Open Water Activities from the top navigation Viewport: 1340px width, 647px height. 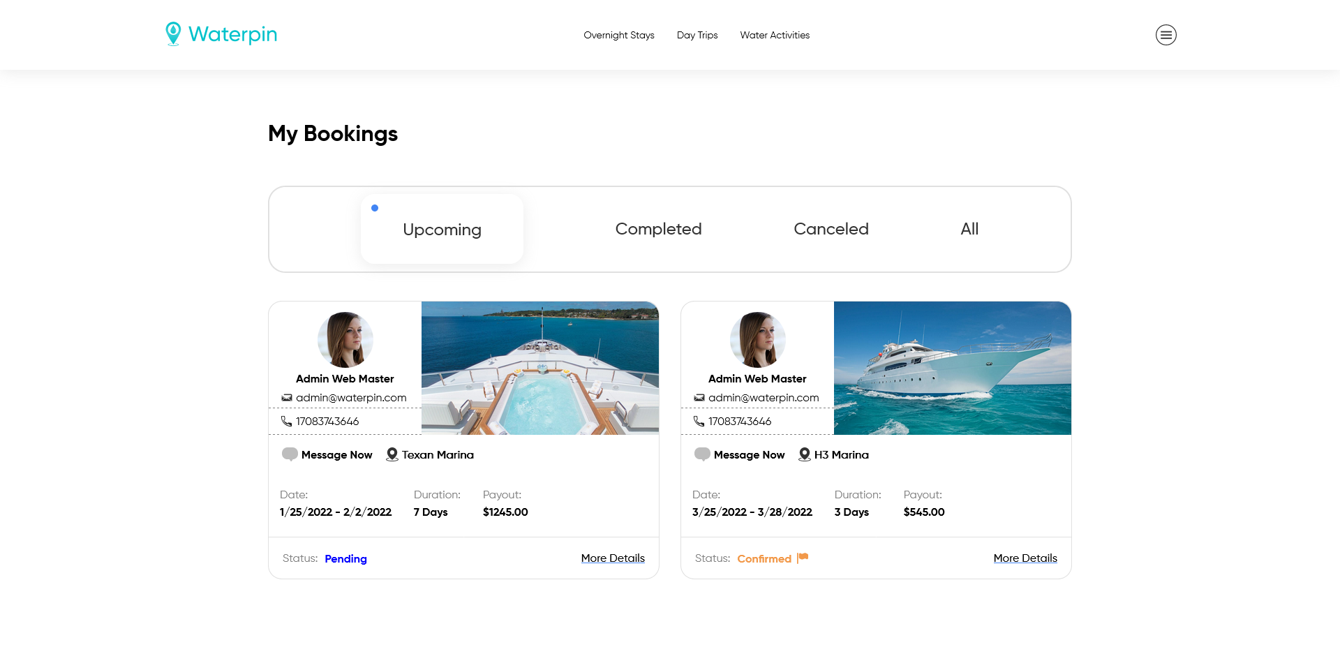click(x=775, y=35)
